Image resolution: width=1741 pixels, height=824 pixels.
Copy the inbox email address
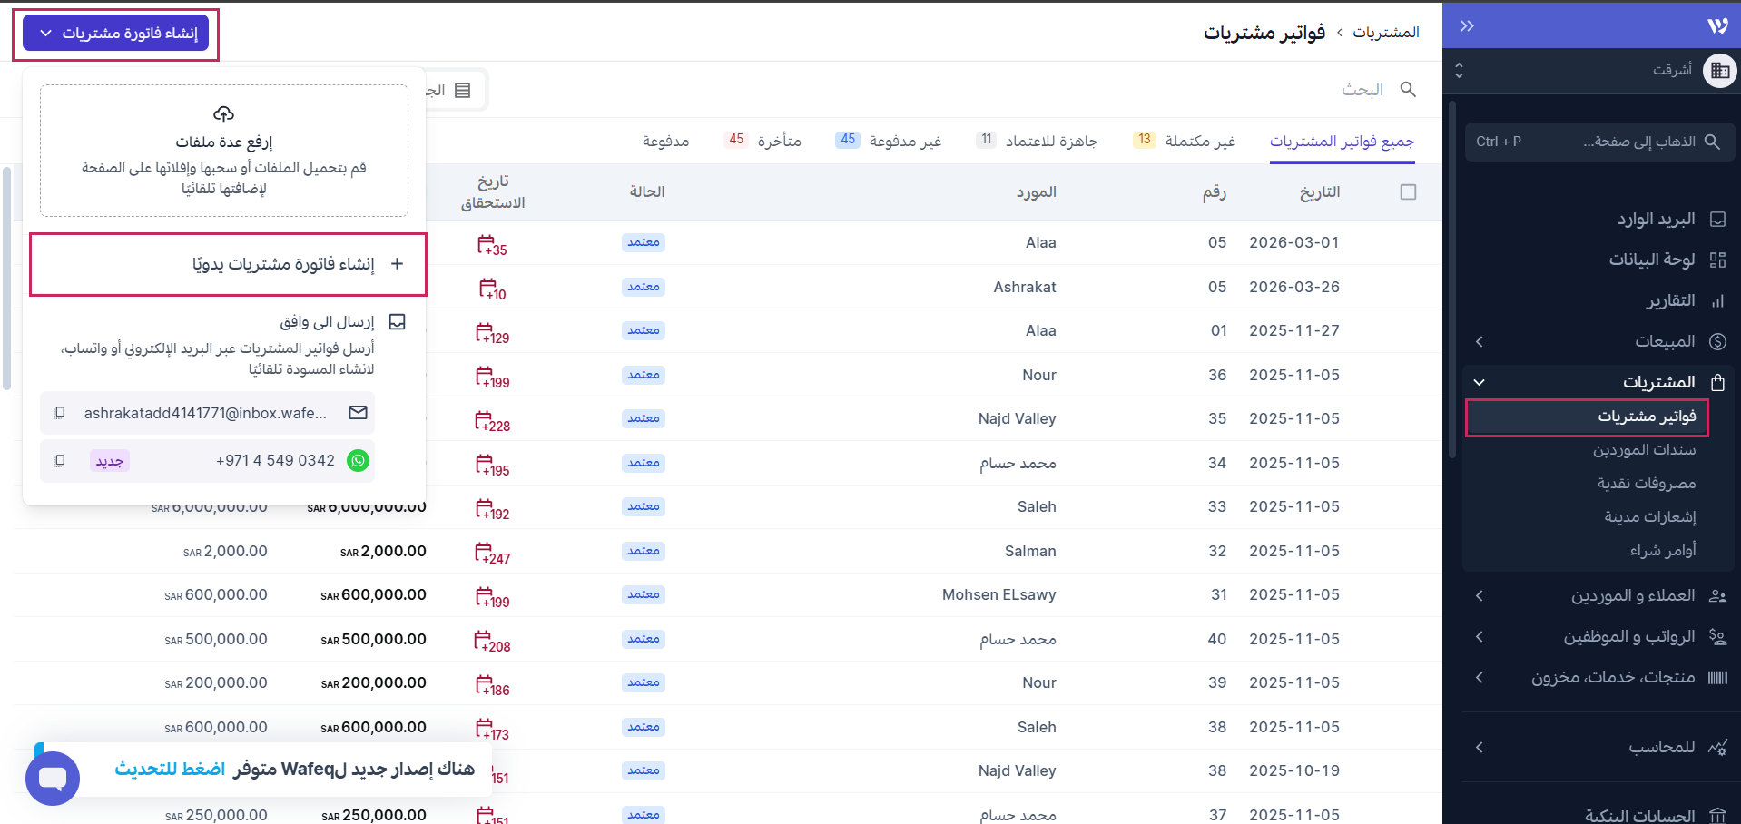click(x=59, y=413)
